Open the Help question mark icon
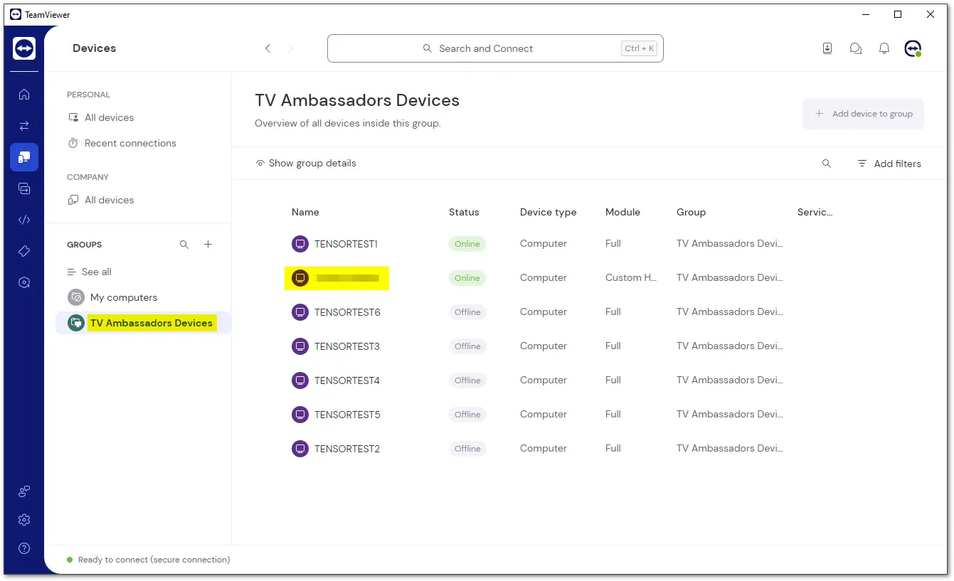The image size is (954, 581). point(24,548)
